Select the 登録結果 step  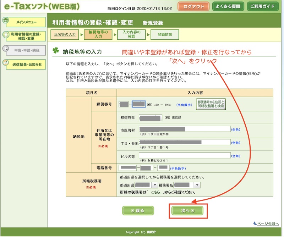coord(165,34)
